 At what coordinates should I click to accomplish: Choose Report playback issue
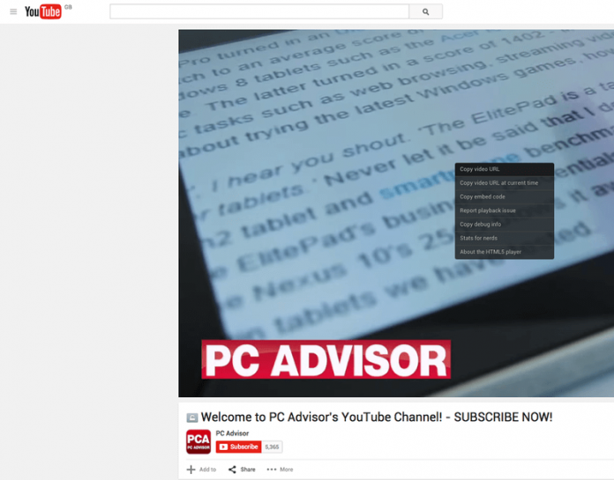505,210
